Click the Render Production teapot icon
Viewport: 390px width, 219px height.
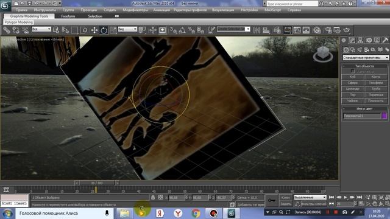point(347,30)
